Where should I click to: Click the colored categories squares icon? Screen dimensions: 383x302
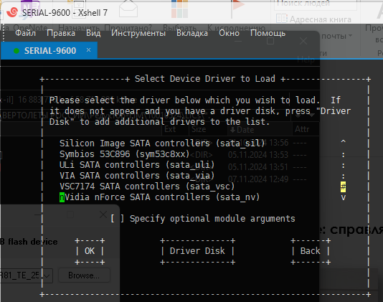point(179,9)
